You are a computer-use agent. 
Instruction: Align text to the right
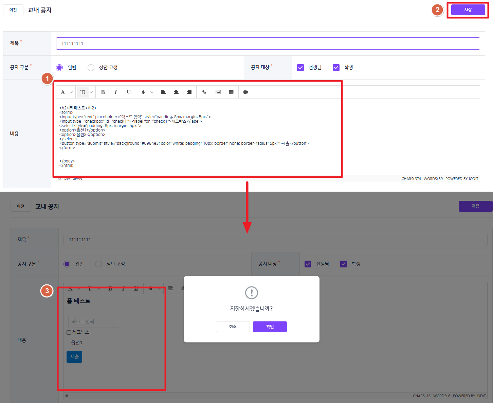point(189,92)
